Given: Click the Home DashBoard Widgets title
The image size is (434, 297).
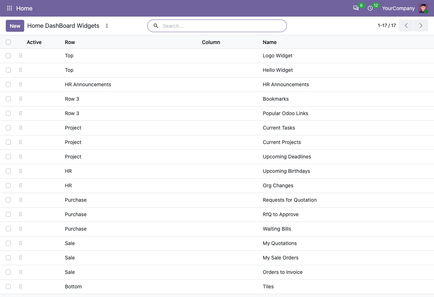Looking at the screenshot, I should [63, 26].
